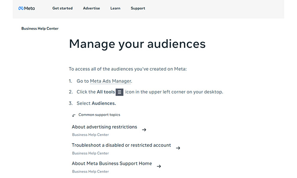Image resolution: width=297 pixels, height=178 pixels.
Task: Click the All tools hamburger icon
Action: click(x=120, y=92)
